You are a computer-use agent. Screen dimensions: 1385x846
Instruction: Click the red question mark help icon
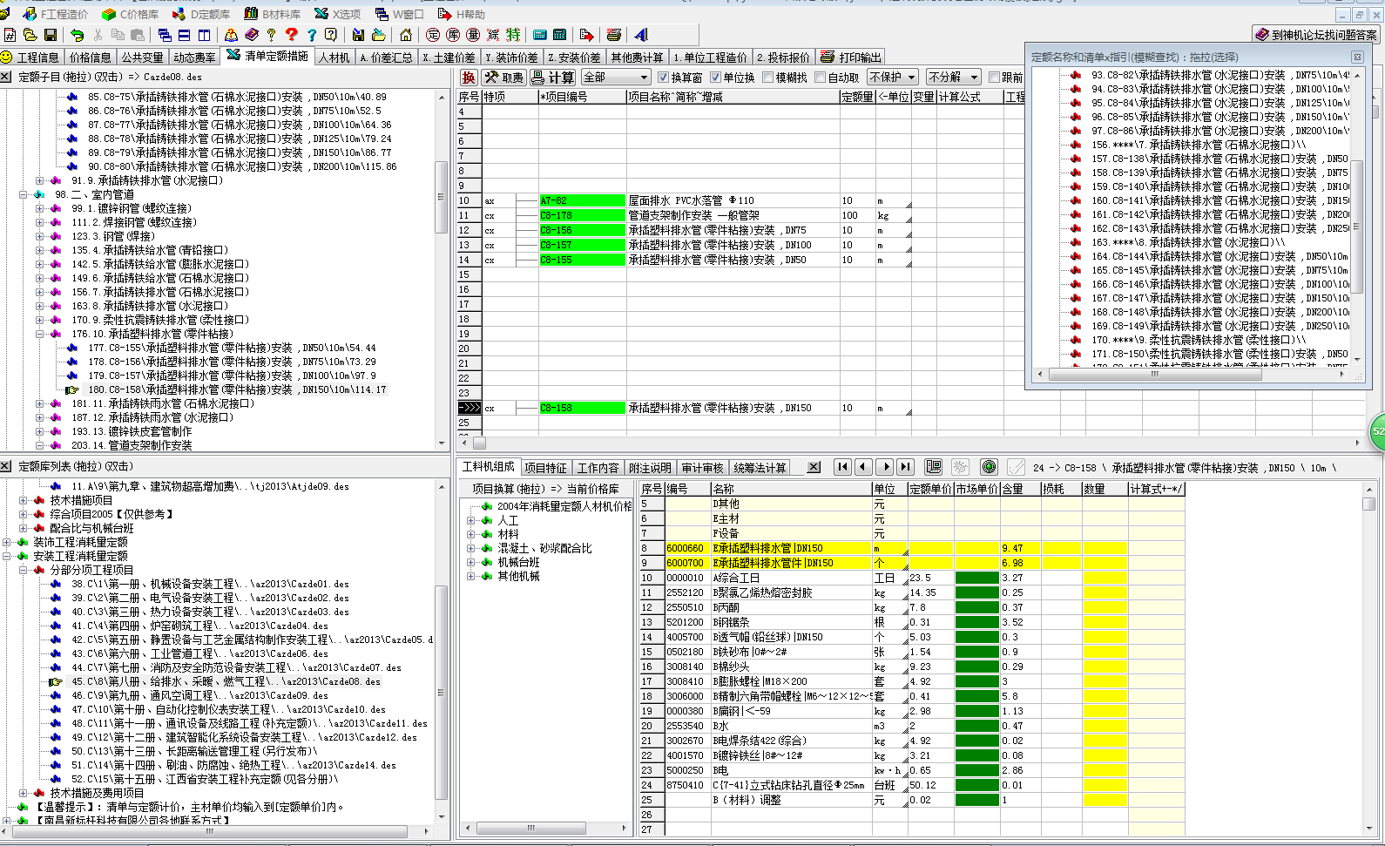pyautogui.click(x=291, y=35)
